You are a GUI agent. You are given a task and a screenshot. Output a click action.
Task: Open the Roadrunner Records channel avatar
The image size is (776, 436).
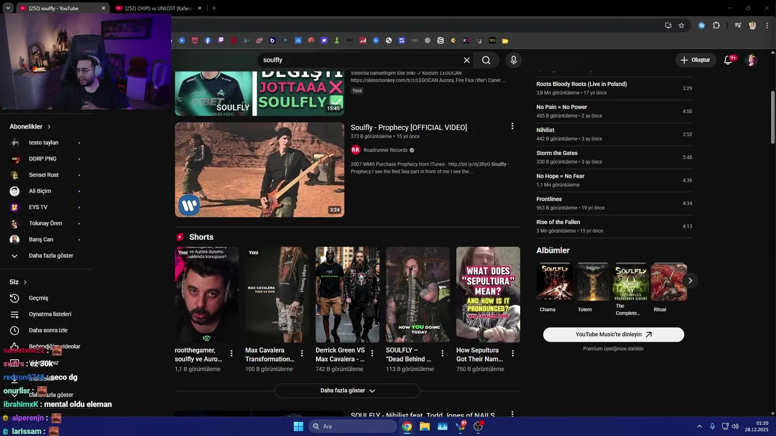[x=356, y=150]
